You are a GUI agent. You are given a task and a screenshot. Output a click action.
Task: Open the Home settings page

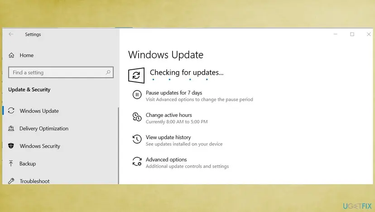click(26, 55)
